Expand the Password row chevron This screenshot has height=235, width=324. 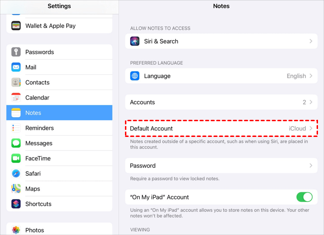[x=311, y=166]
